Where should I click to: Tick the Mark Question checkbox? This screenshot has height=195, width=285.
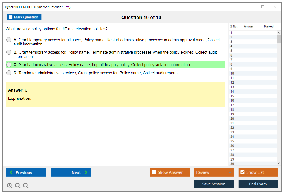[11, 17]
